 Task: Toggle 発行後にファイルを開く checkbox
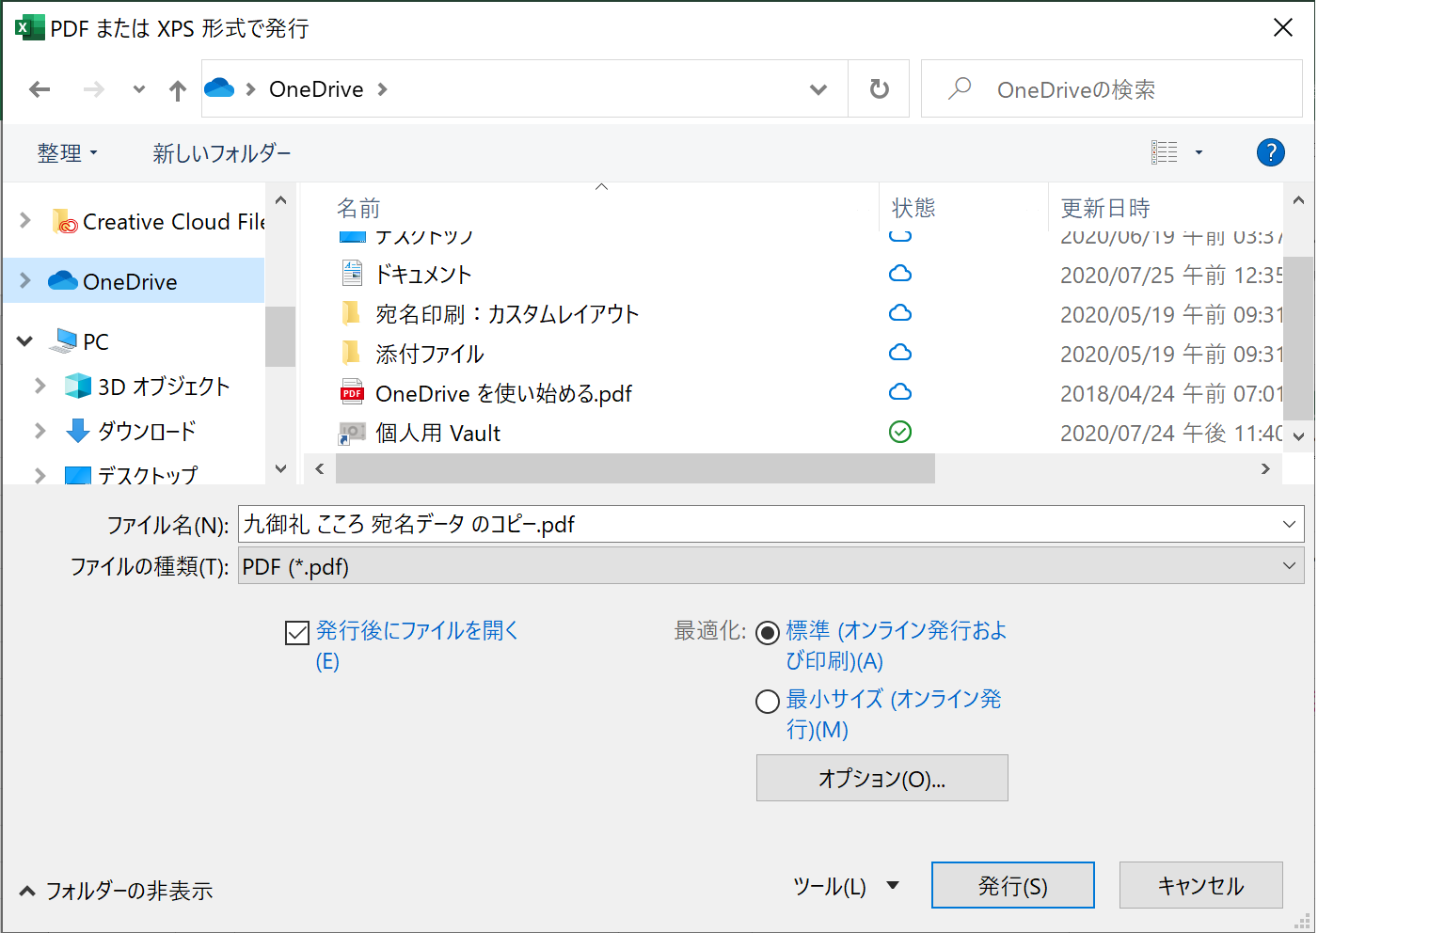click(297, 633)
